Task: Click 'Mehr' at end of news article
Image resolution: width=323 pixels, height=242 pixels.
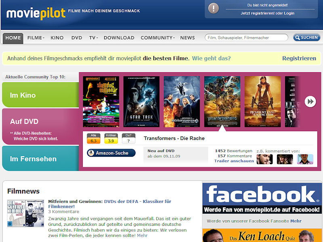Action: tap(142, 236)
